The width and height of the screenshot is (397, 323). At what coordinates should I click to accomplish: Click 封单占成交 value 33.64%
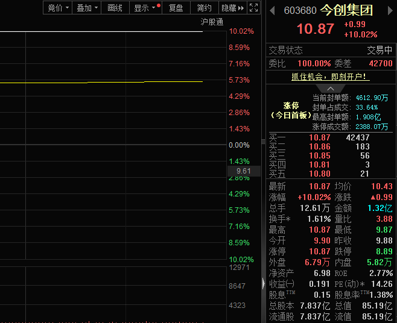tap(367, 107)
